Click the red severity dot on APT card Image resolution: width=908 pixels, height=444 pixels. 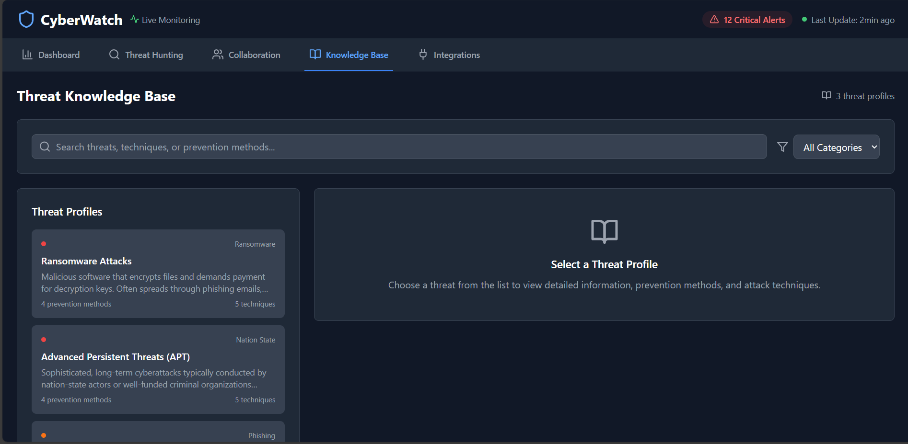[x=44, y=340]
